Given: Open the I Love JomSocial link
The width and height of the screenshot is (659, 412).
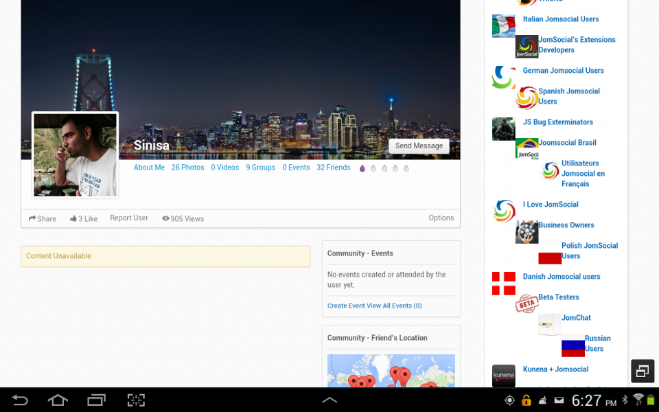Looking at the screenshot, I should coord(551,205).
